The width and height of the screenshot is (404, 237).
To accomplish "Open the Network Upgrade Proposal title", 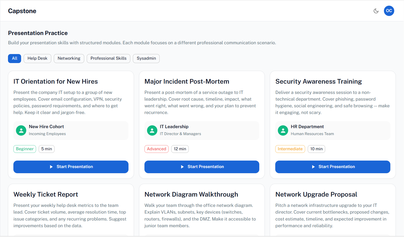I will (x=316, y=195).
